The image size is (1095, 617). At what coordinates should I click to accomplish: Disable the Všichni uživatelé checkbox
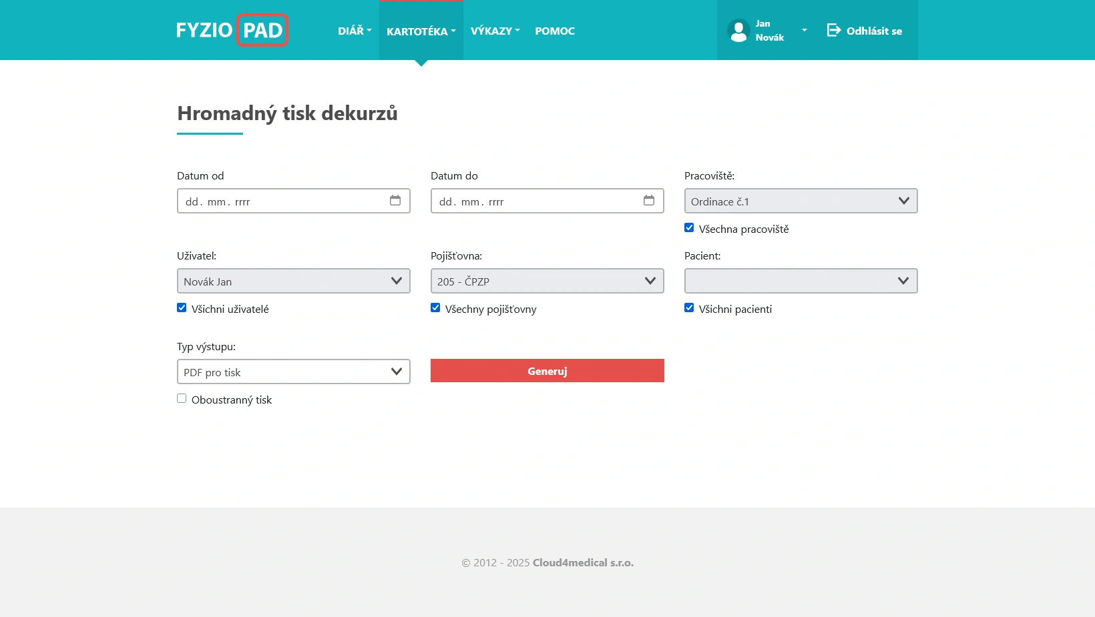(x=182, y=307)
